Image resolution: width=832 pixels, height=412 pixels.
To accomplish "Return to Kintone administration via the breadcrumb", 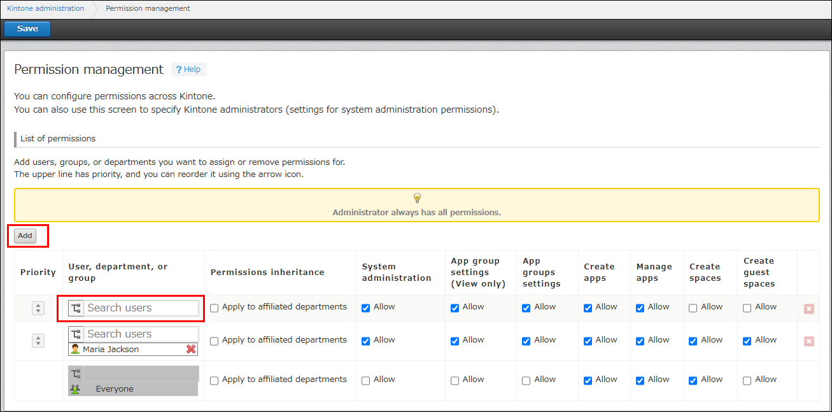I will (45, 8).
